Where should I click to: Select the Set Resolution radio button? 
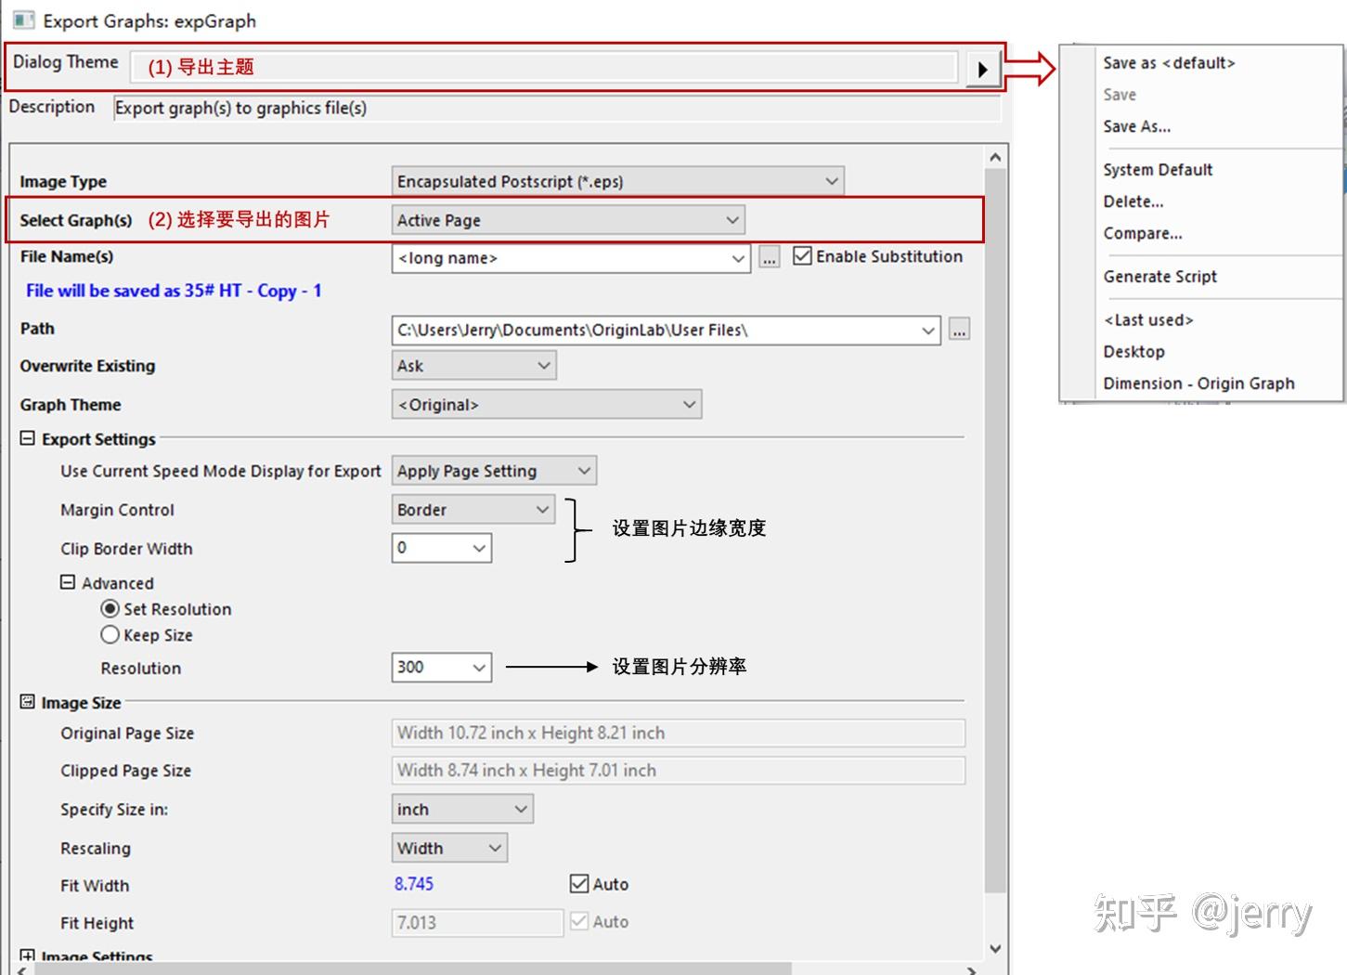pyautogui.click(x=110, y=609)
